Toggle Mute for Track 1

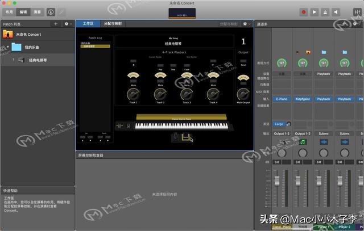(x=133, y=82)
